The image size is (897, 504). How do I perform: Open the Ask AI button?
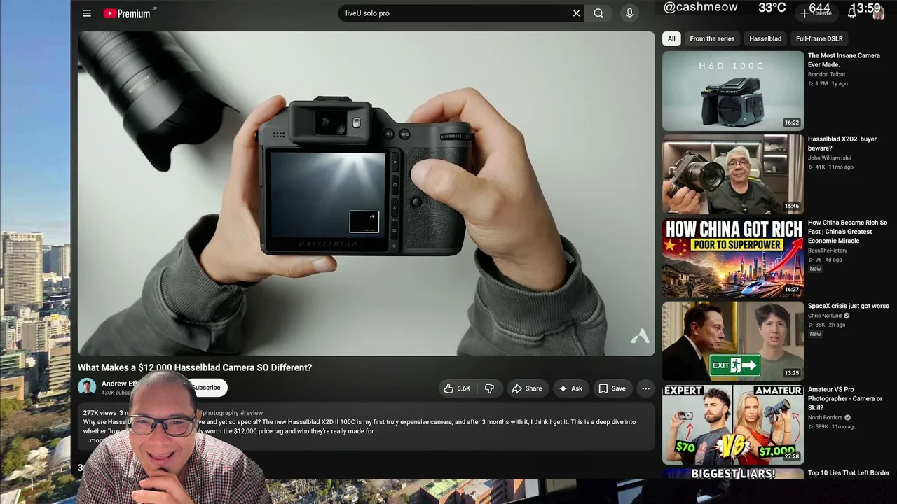(x=570, y=388)
